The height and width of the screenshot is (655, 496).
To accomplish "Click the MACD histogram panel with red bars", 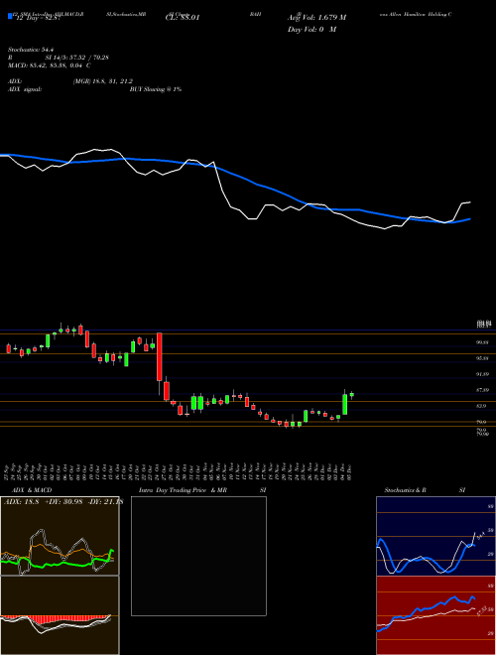I will click(x=60, y=615).
